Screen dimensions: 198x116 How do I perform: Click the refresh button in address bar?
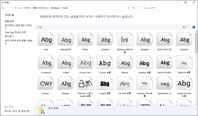click(x=134, y=8)
